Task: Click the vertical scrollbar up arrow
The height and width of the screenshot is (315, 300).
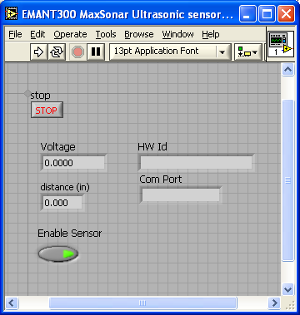Action: click(x=287, y=70)
